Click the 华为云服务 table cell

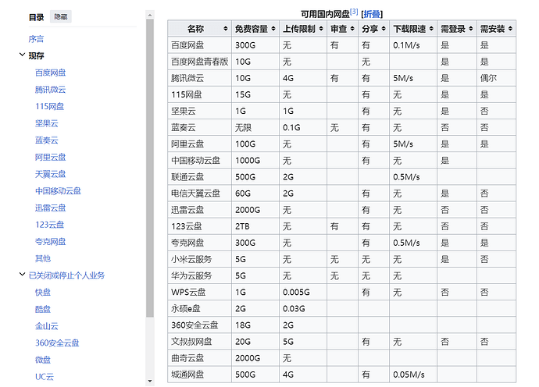(199, 275)
